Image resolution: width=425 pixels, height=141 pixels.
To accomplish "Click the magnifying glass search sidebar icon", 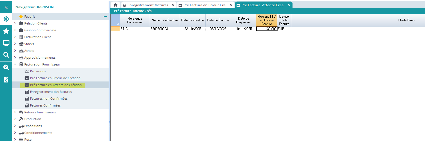I will pos(6,55).
